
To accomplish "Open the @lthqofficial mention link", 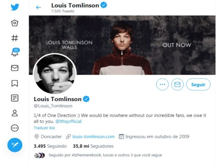I will 69,121.
